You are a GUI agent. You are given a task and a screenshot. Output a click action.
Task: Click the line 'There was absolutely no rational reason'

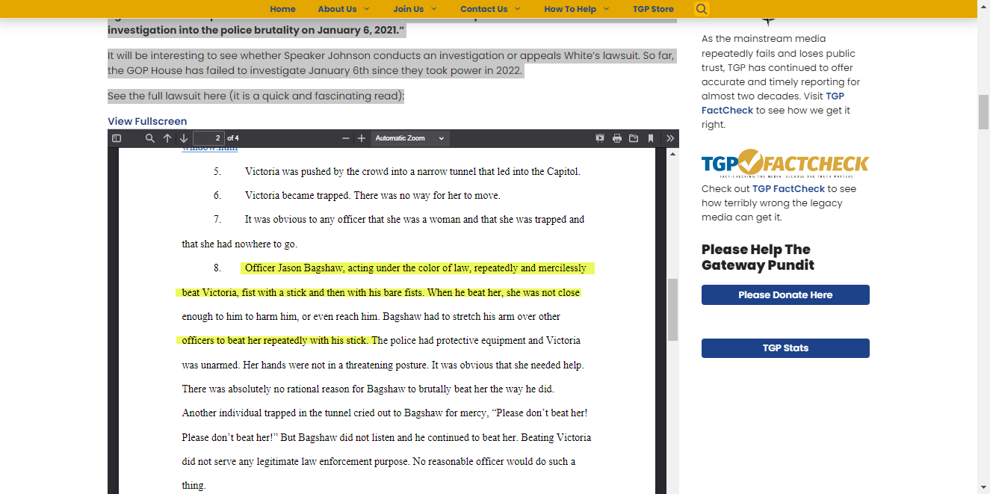tap(368, 389)
